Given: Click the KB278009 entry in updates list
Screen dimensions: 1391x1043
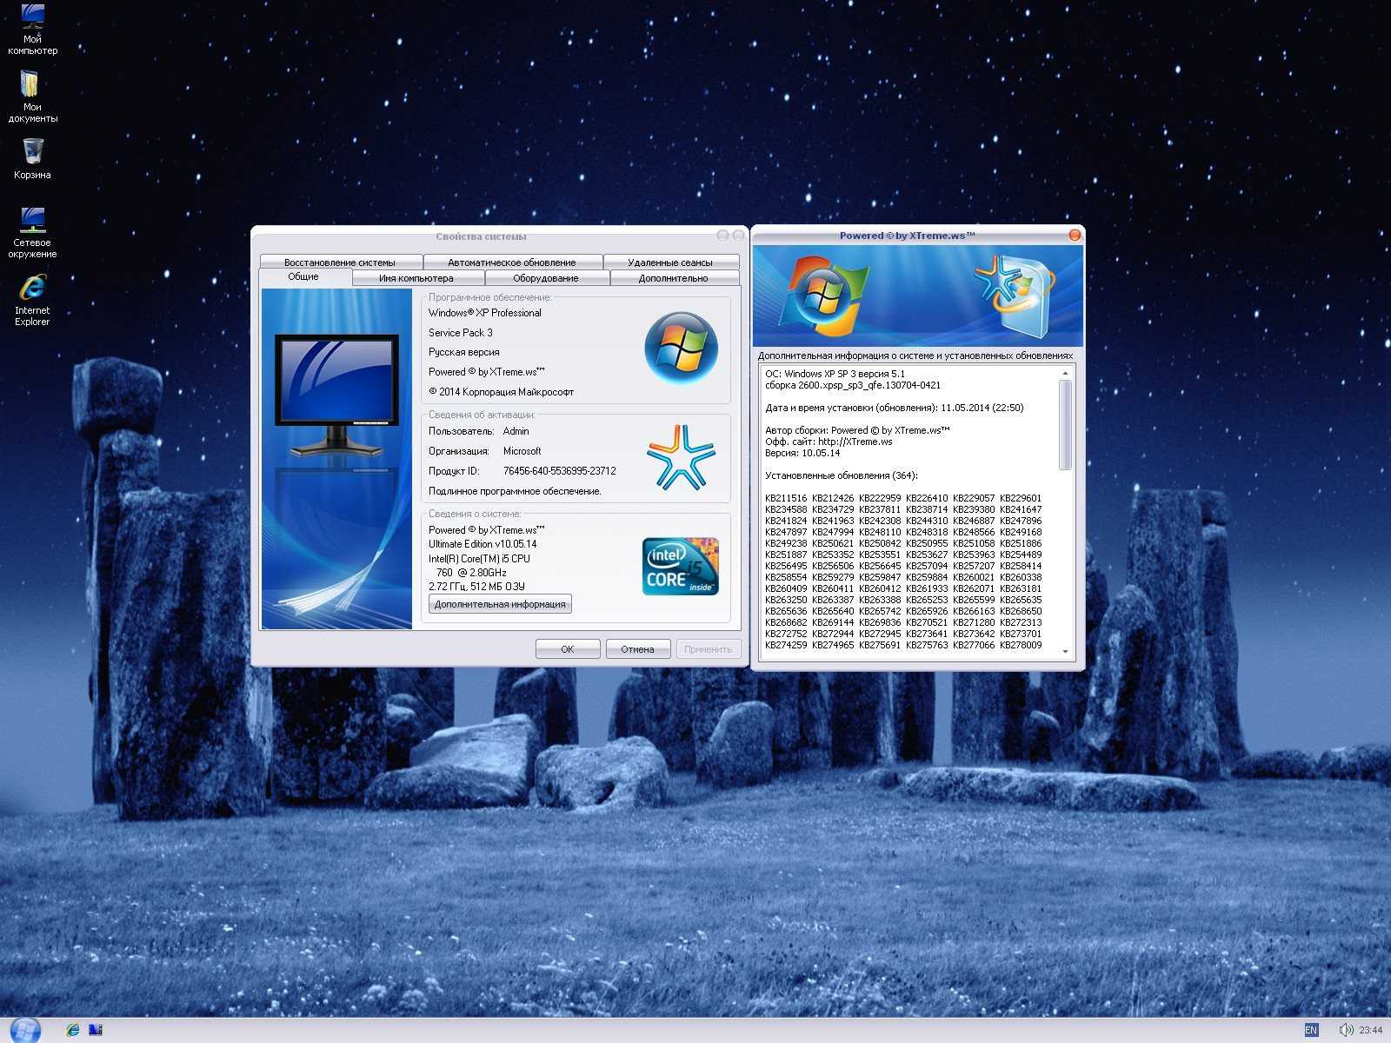Looking at the screenshot, I should tap(1021, 645).
